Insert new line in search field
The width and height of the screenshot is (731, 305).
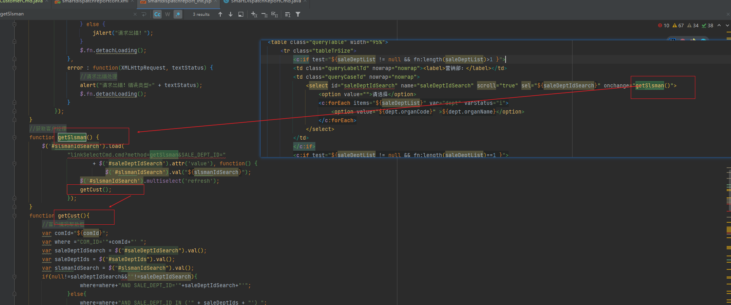(x=144, y=14)
